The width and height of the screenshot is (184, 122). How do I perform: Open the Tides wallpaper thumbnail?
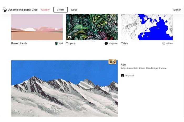(147, 27)
